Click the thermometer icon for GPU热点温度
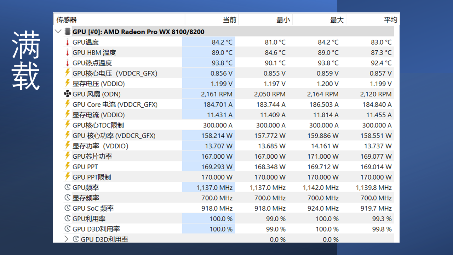Screen dimensions: 453x255 pyautogui.click(x=67, y=63)
